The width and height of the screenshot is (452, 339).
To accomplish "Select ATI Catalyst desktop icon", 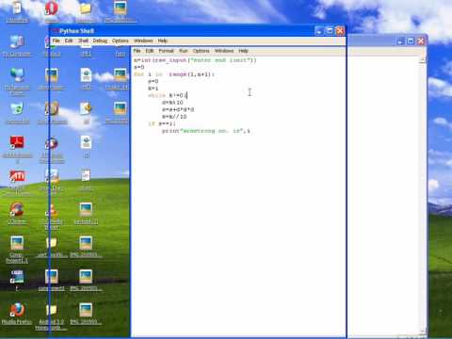I will tap(17, 182).
